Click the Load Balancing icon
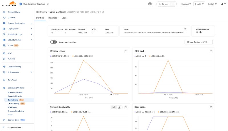The image size is (228, 131). point(4,67)
